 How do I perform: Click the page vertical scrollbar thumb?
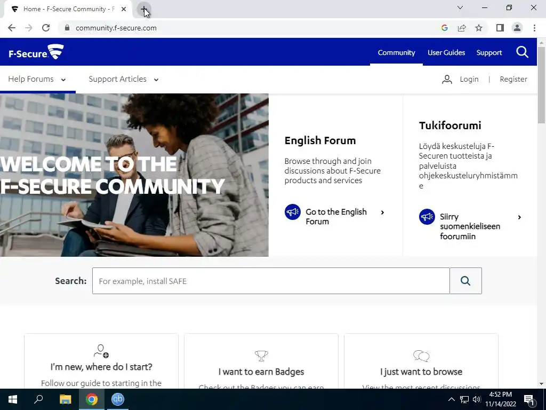542,85
